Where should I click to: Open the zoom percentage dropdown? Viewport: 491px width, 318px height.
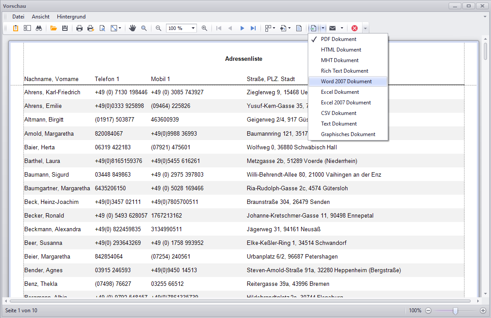pyautogui.click(x=193, y=28)
